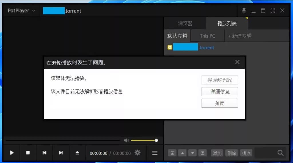Move item to top of playlist

[x=172, y=153]
